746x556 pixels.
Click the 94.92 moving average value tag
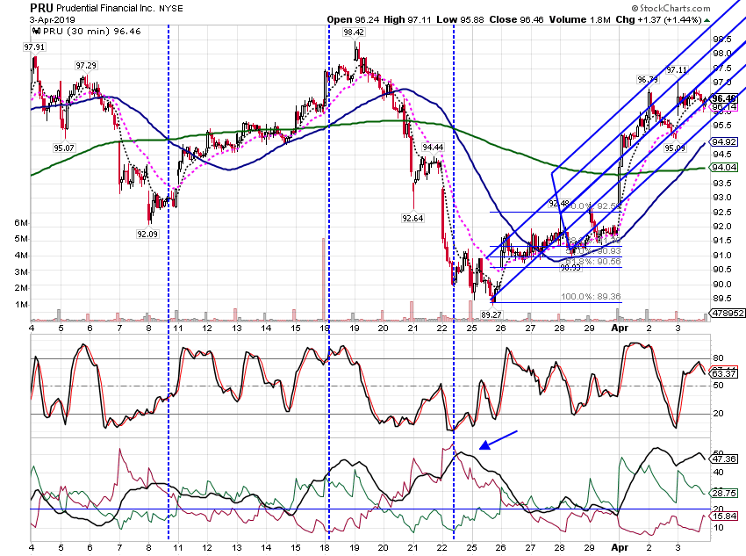click(x=724, y=142)
